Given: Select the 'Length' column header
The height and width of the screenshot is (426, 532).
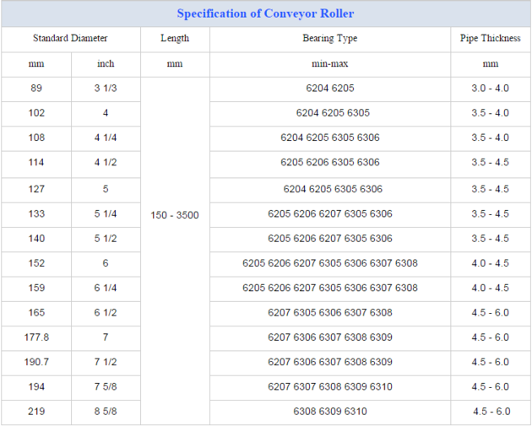Looking at the screenshot, I should pyautogui.click(x=175, y=38).
